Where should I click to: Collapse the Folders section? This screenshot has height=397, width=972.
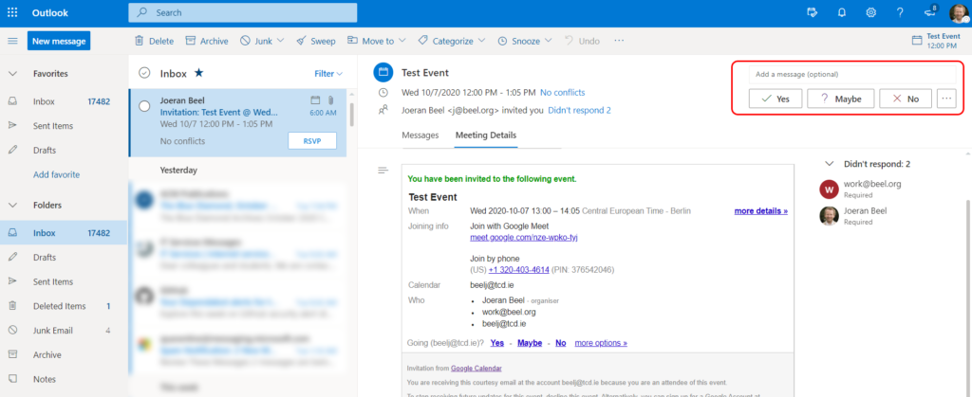(12, 205)
